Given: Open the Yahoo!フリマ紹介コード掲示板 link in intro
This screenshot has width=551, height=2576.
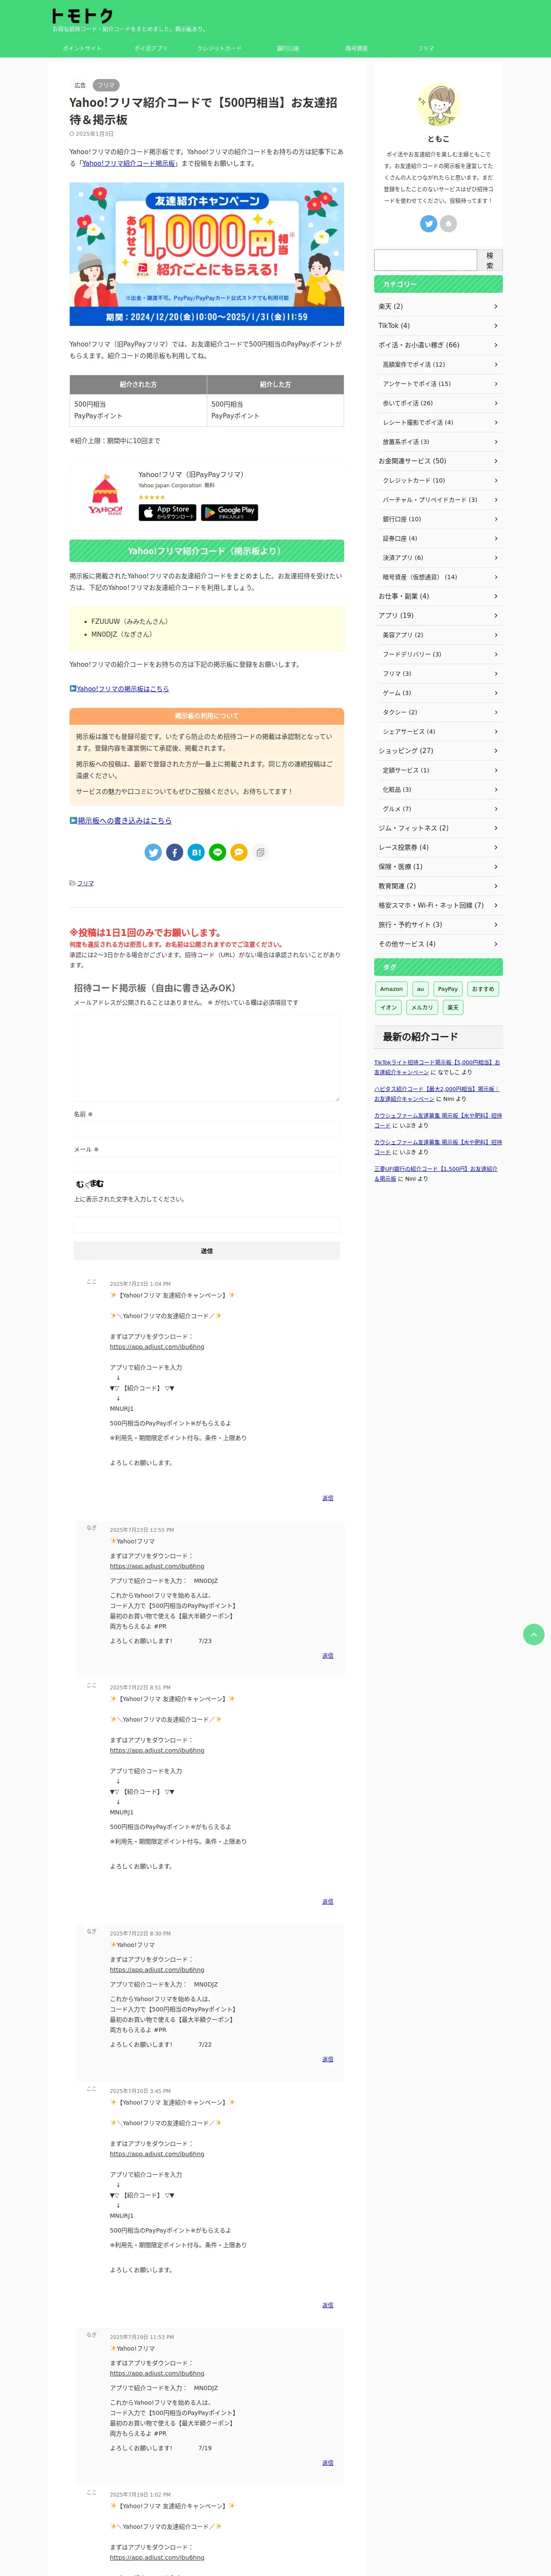Looking at the screenshot, I should [129, 163].
